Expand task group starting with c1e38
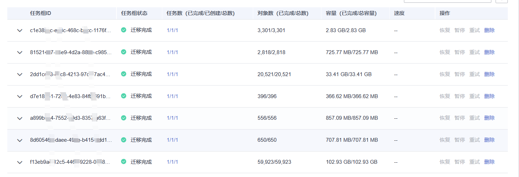 pos(20,30)
